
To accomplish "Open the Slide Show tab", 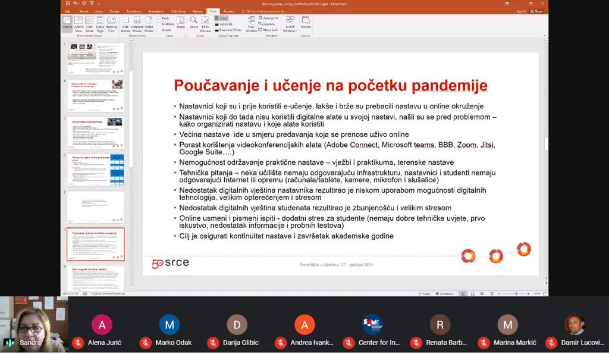I will [x=178, y=11].
